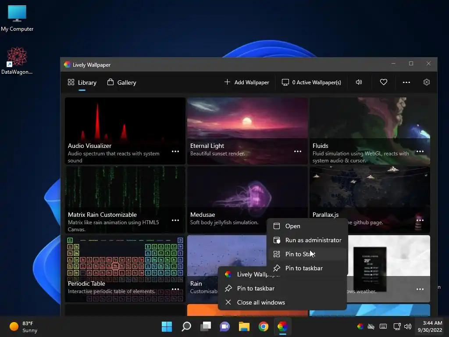449x337 pixels.
Task: Click the monitor icon beside Active Wallpapers
Action: tap(285, 82)
